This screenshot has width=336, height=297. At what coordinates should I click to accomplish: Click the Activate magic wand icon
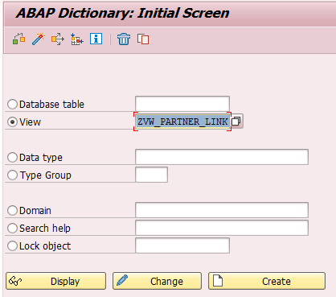(39, 39)
